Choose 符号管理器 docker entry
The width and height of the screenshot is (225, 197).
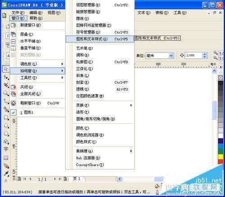pos(100,32)
